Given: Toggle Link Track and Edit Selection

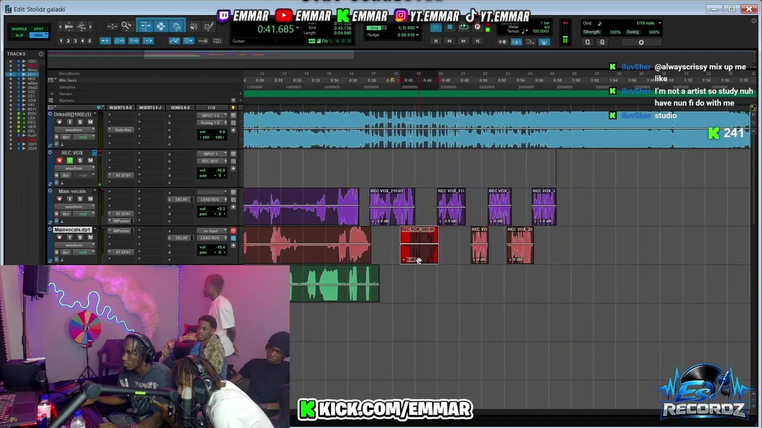Looking at the screenshot, I should (134, 41).
